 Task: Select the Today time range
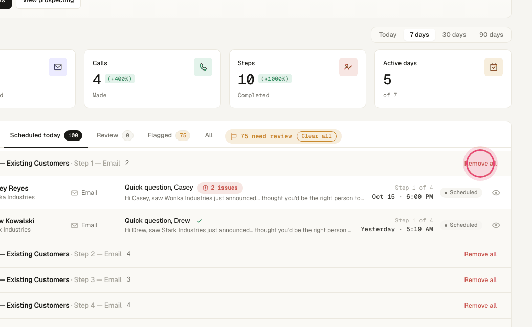tap(387, 35)
